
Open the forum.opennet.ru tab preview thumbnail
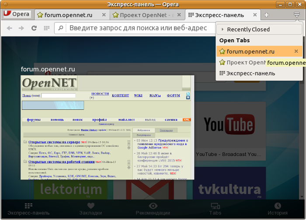click(x=108, y=127)
